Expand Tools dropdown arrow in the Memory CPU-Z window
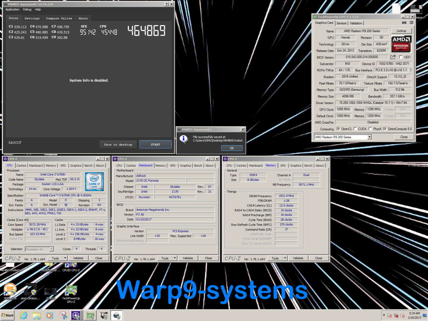Image resolution: width=428 pixels, height=321 pixels. pyautogui.click(x=285, y=258)
